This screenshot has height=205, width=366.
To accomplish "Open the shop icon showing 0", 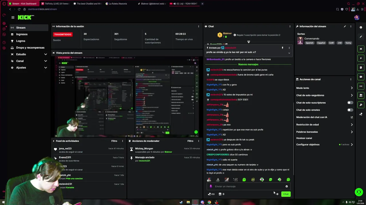I will point(221,194).
